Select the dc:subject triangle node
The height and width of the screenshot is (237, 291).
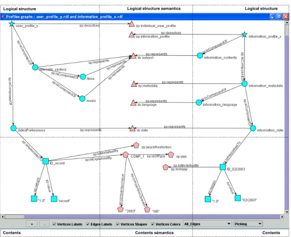coord(133,56)
